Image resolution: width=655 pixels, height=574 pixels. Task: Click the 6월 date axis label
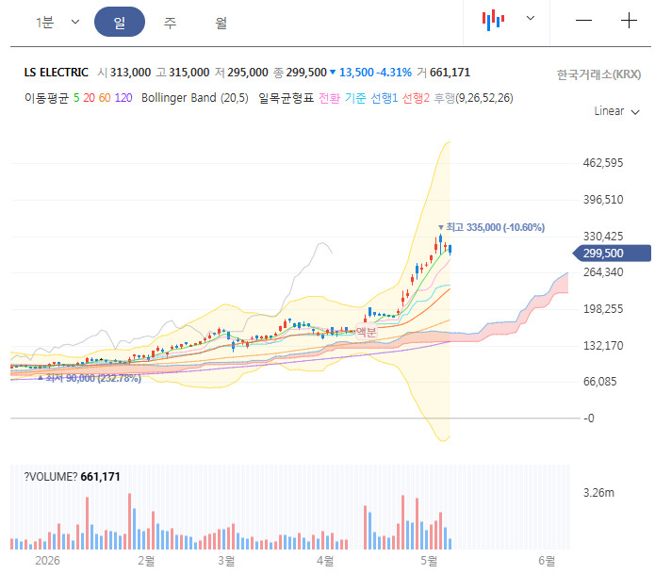(x=547, y=561)
